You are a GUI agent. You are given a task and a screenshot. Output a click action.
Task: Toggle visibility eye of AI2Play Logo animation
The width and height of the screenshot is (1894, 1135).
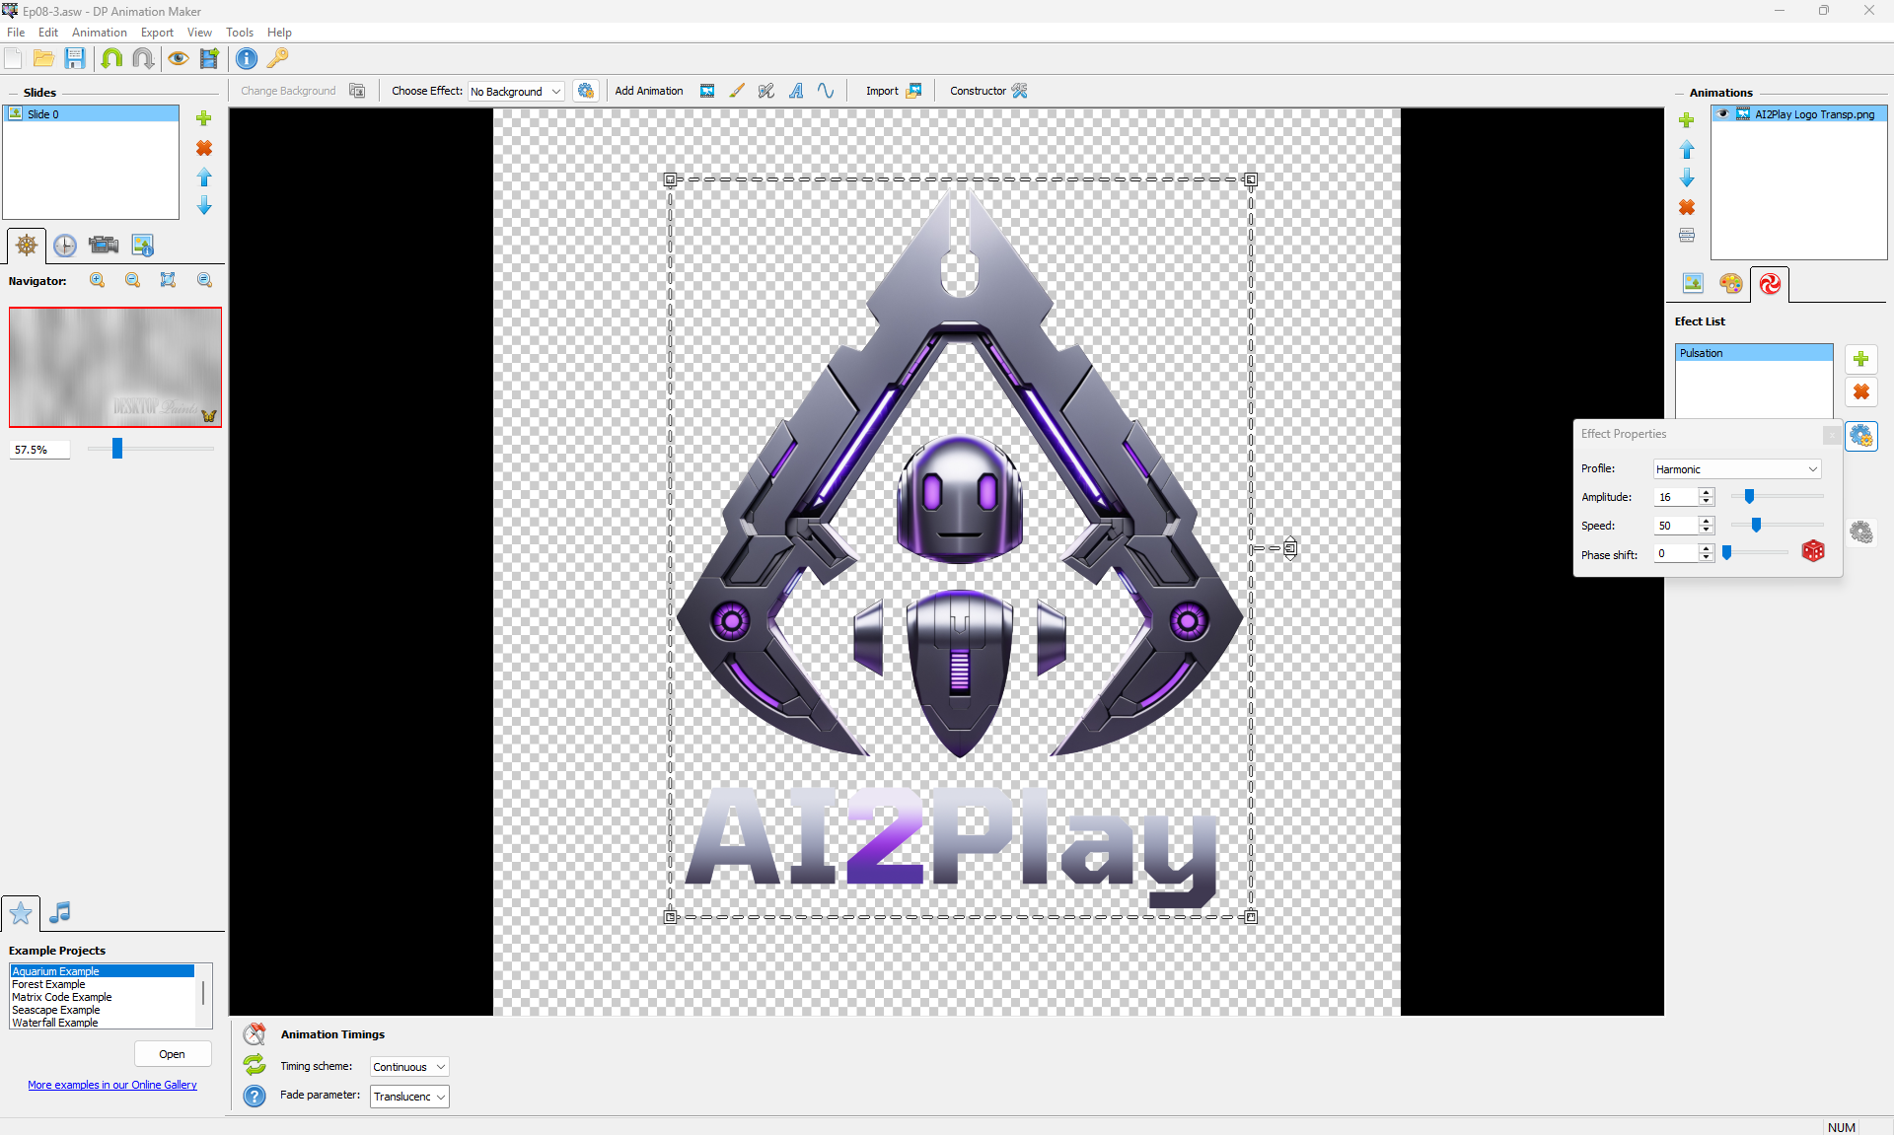click(1723, 114)
